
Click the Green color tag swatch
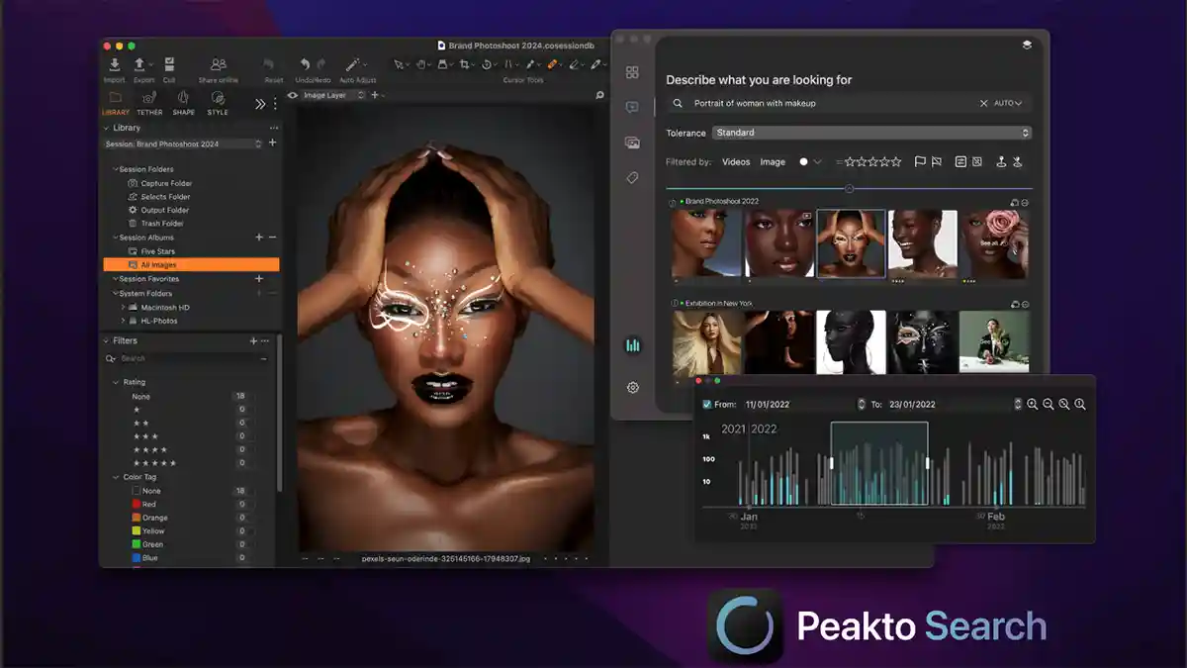137,544
